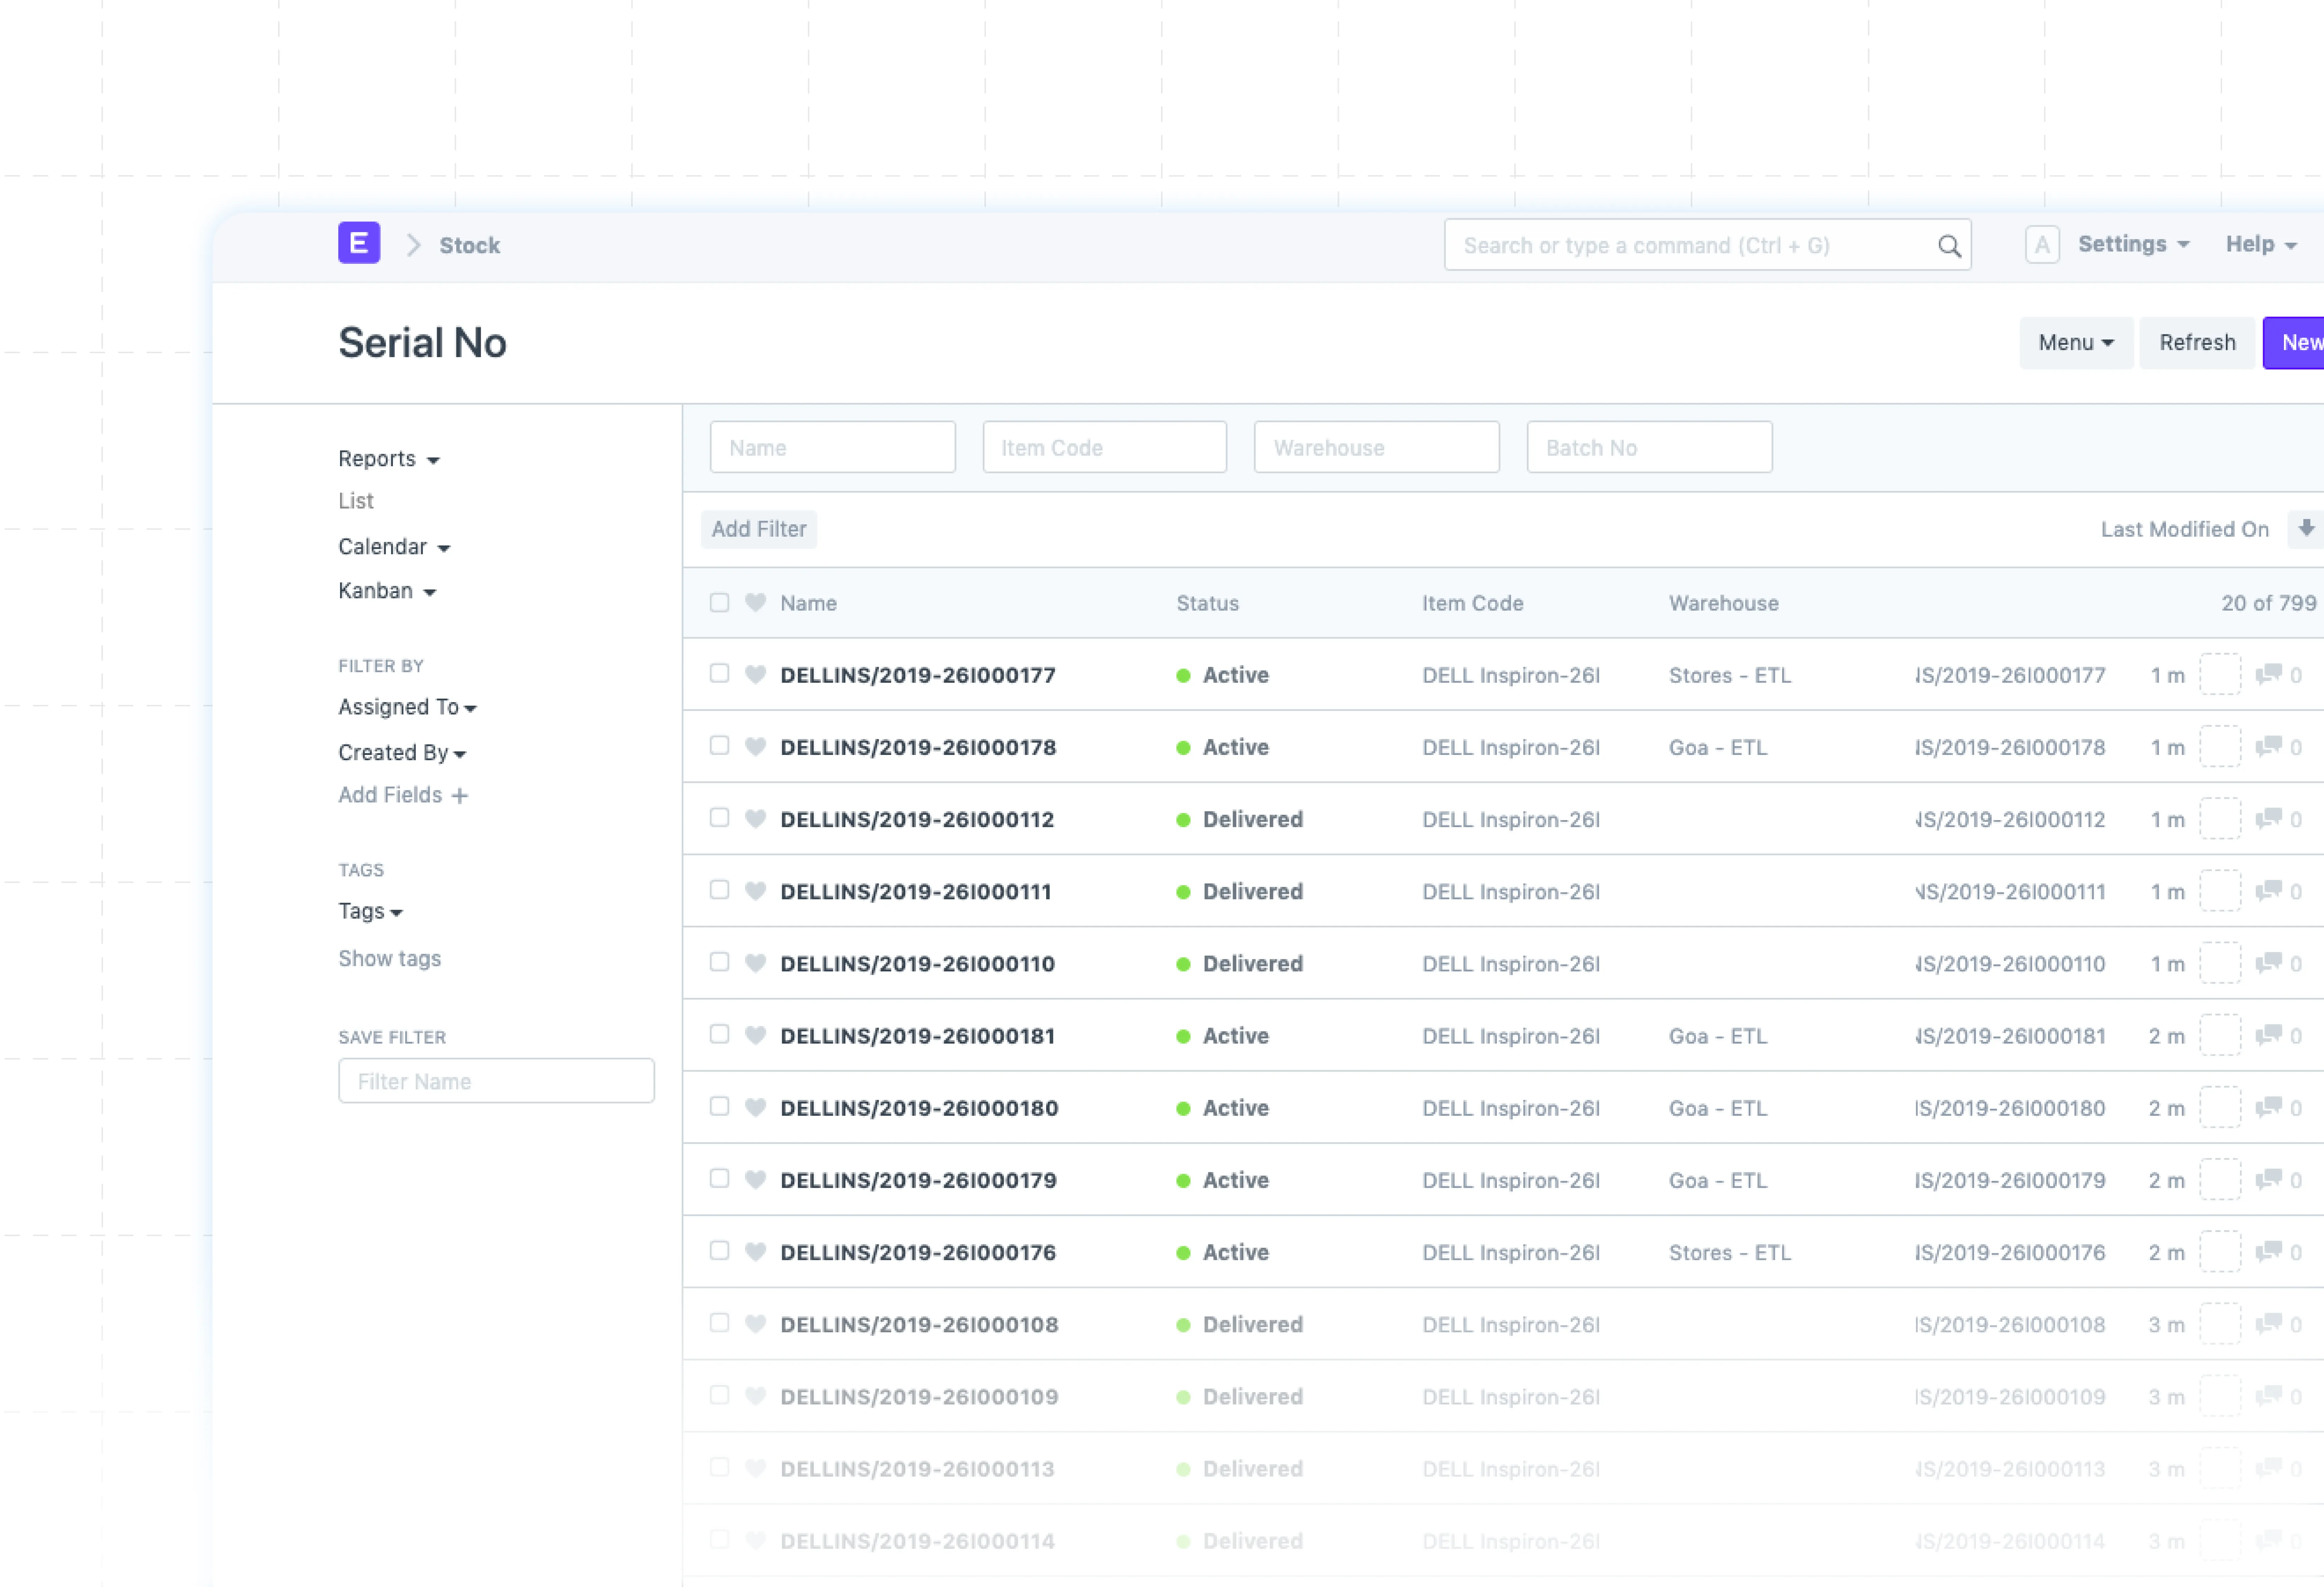Viewport: 2324px width, 1587px height.
Task: Click the ERPNext purple E logo
Action: (358, 243)
